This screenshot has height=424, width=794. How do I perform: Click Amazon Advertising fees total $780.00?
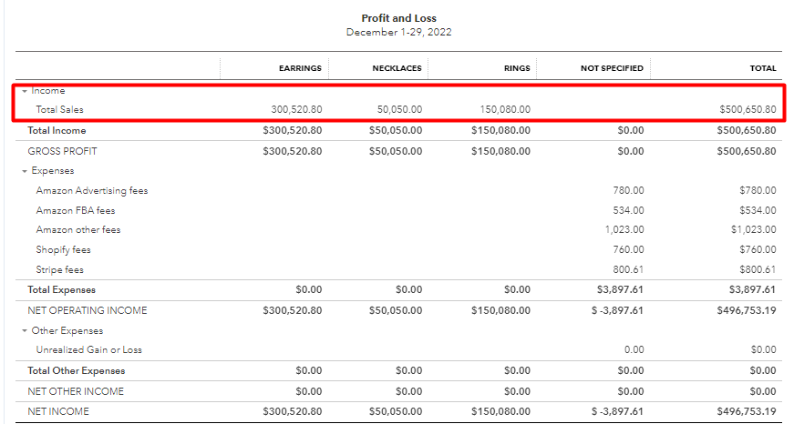pos(758,190)
